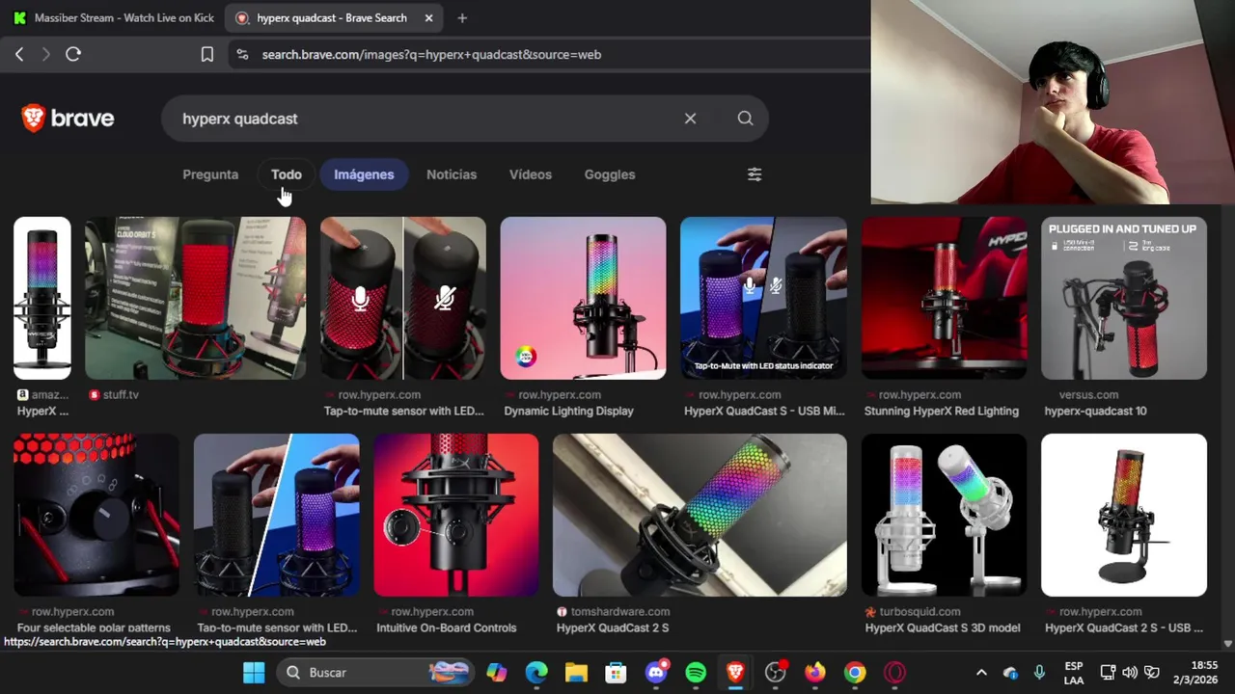Open the Goggles tab

610,174
